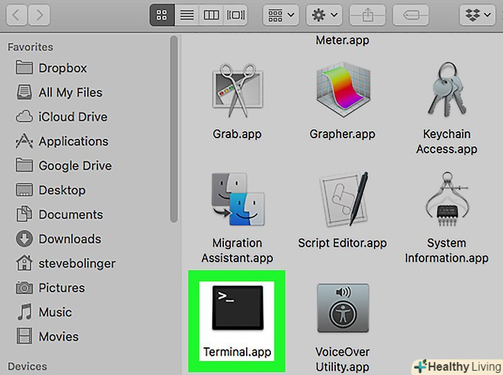Select the Migration Assistant.app icon
The height and width of the screenshot is (375, 503).
point(238,199)
